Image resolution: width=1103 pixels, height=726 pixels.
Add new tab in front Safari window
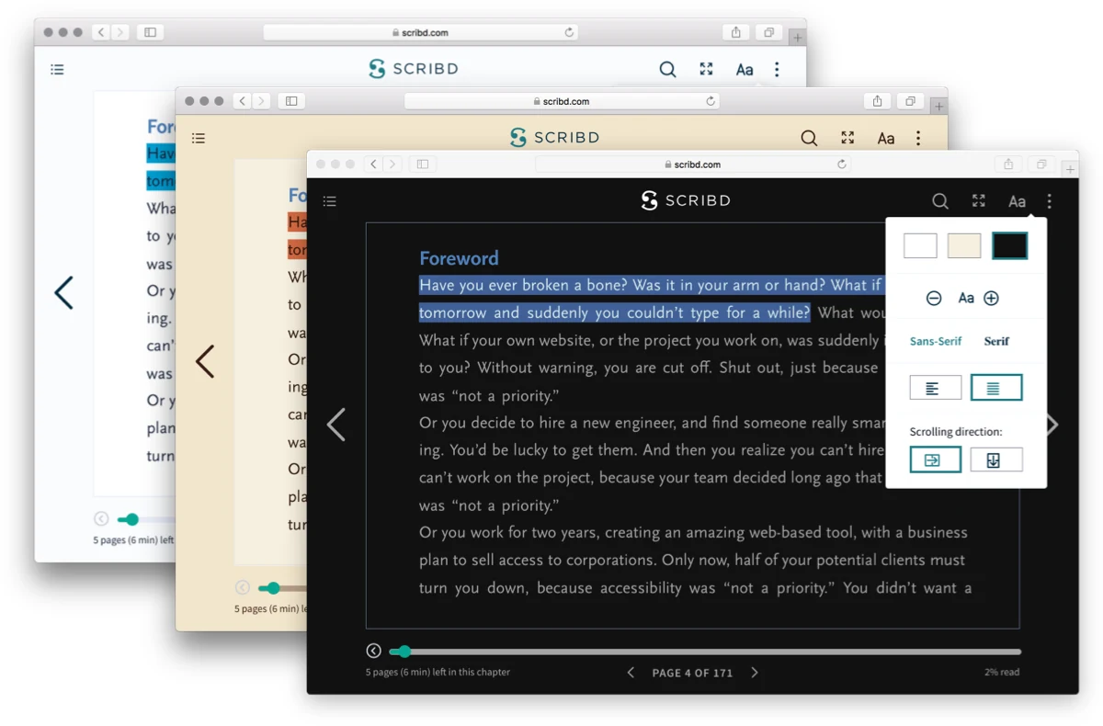(x=1071, y=170)
